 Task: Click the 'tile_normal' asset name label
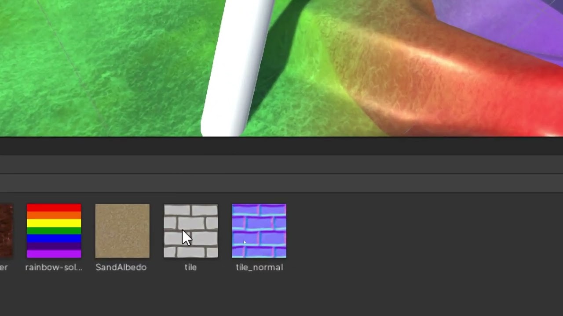coord(260,267)
